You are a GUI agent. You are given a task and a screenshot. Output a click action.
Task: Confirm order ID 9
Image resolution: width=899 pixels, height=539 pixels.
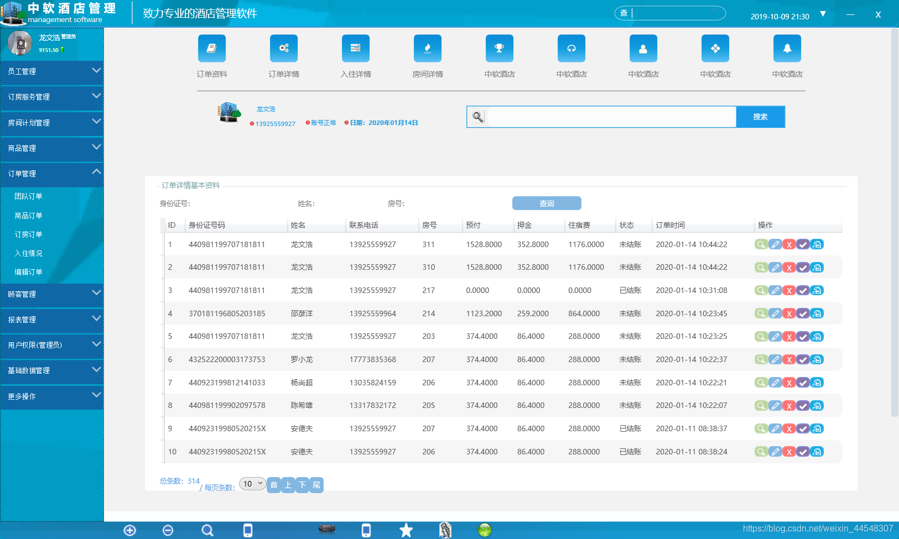(803, 428)
